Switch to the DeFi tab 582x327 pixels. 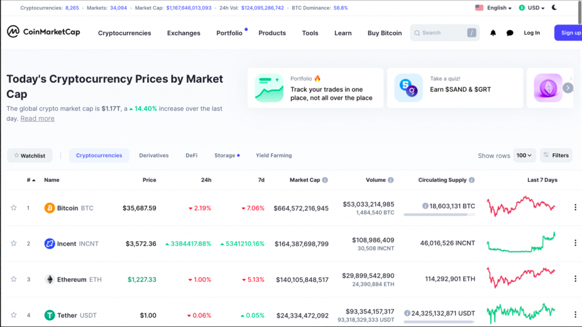192,156
